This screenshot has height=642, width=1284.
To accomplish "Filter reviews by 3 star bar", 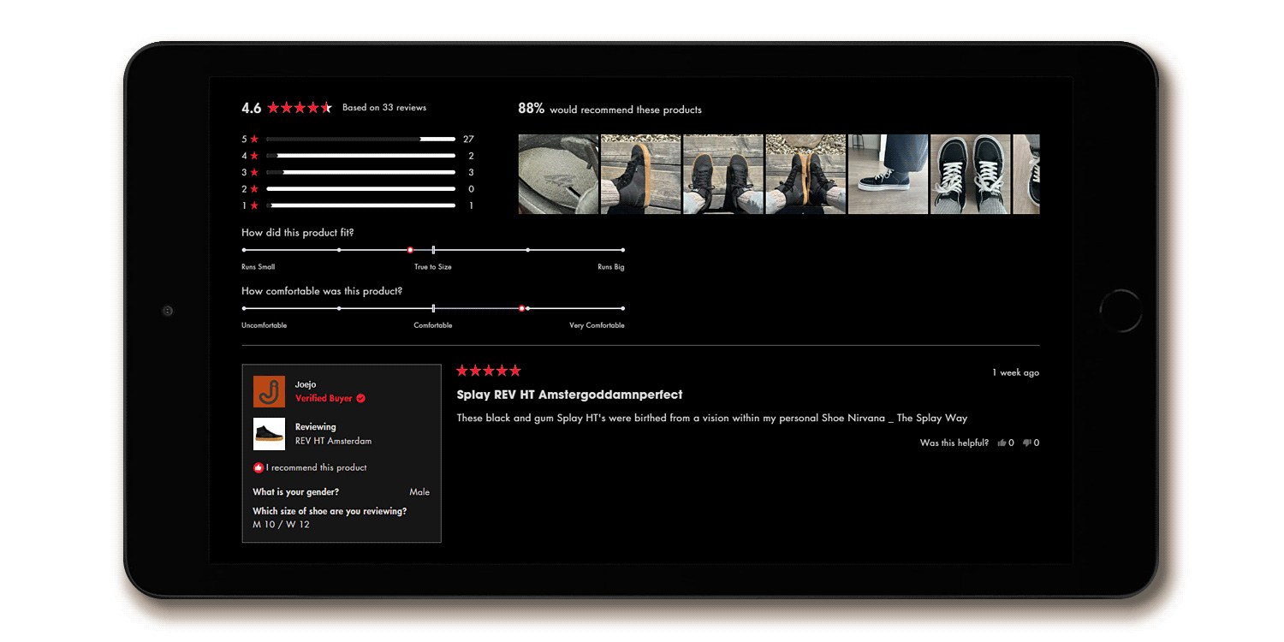I will click(360, 172).
